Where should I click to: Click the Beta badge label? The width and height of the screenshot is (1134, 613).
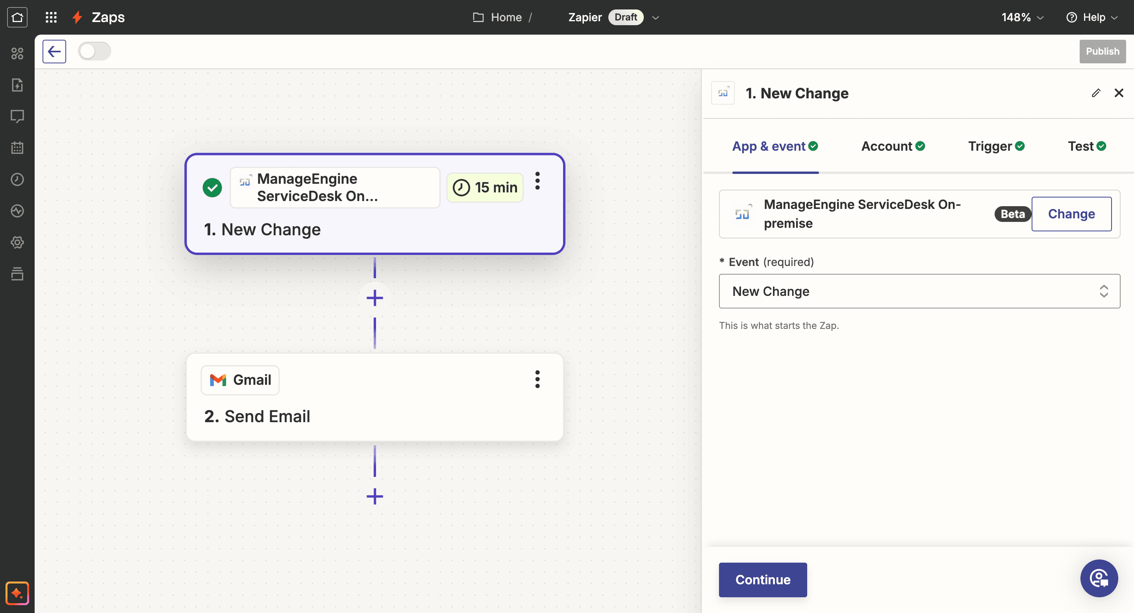tap(1012, 214)
